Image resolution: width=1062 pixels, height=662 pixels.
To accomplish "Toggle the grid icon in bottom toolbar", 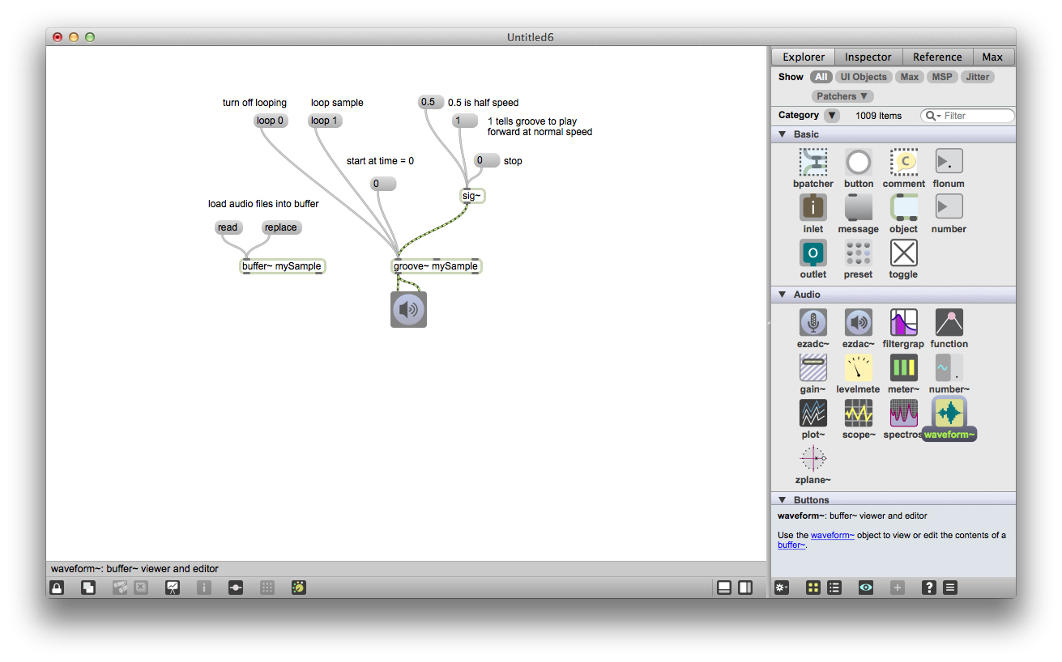I will pos(267,588).
